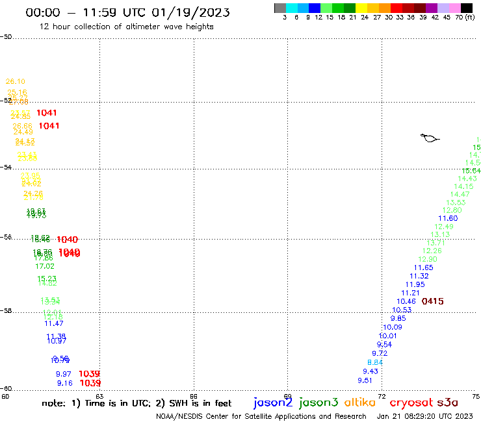Screen dimensions: 481x422
Task: Select wave height value 10.09
Action: click(x=393, y=327)
